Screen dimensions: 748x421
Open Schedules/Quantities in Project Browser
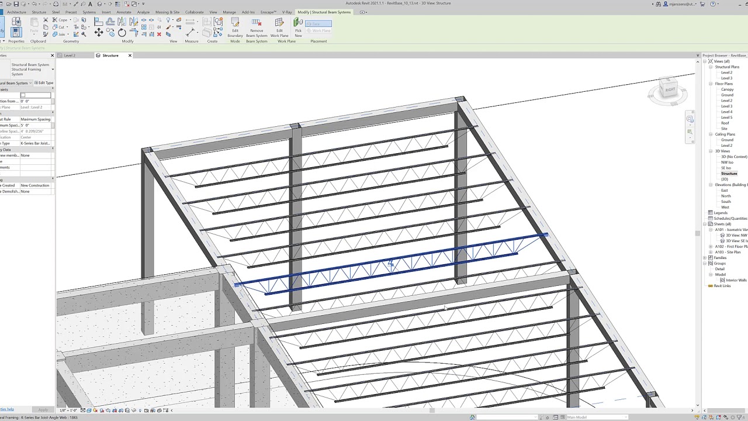click(731, 219)
